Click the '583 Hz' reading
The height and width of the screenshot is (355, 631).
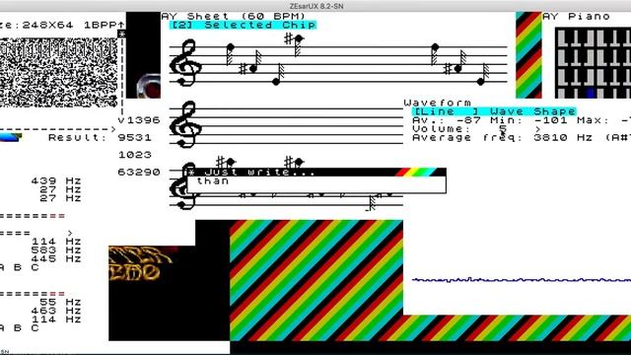click(x=56, y=249)
